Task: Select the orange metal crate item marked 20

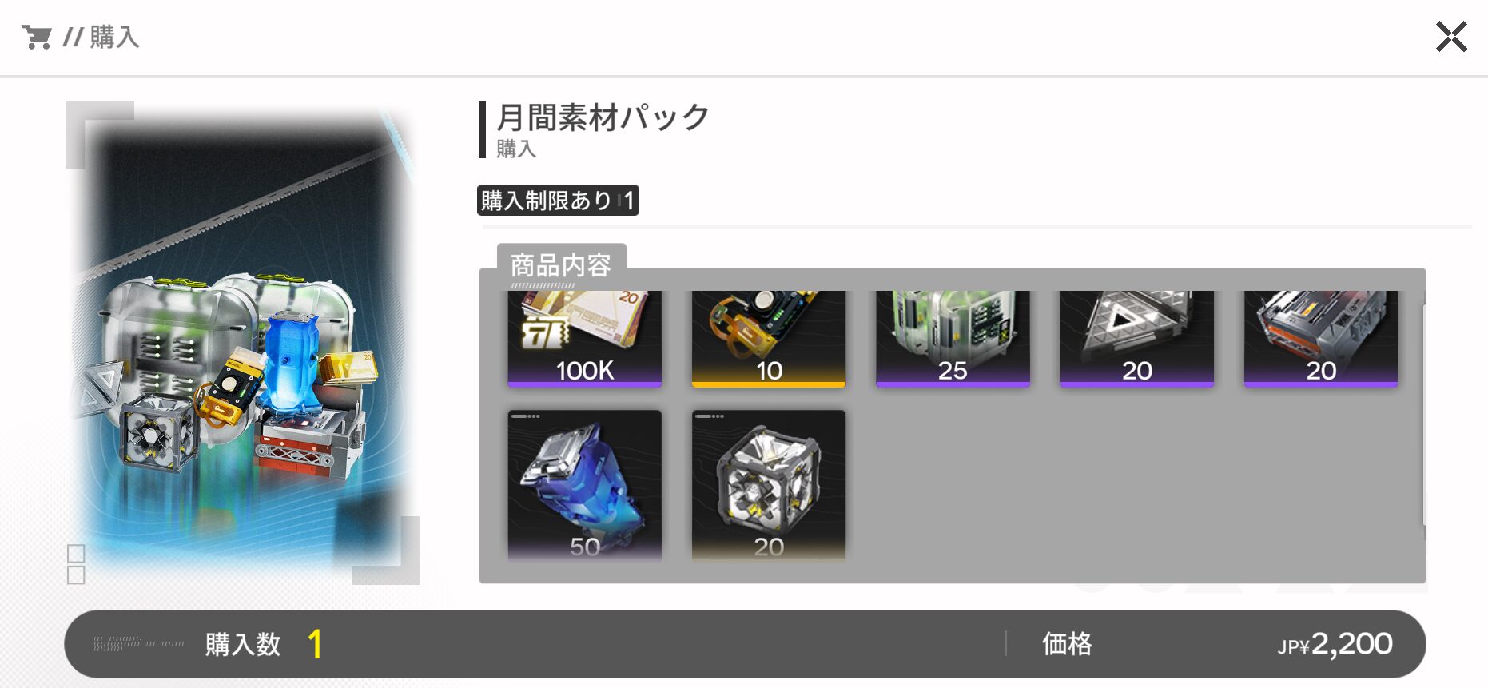Action: (1320, 339)
